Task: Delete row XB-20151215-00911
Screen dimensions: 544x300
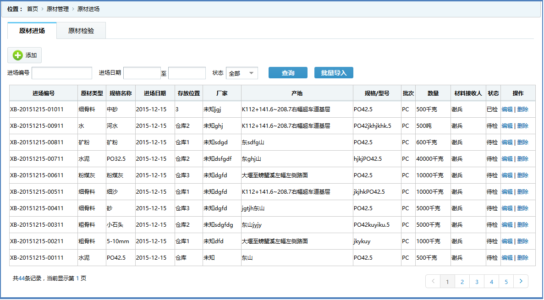Action: pos(522,126)
